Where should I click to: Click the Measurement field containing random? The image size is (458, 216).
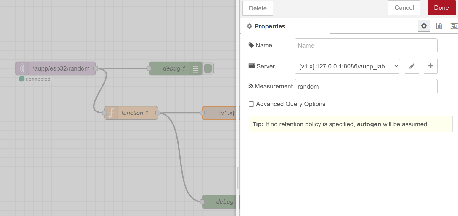click(x=366, y=87)
